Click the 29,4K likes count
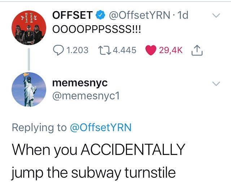The width and height of the screenshot is (231, 182). pyautogui.click(x=171, y=50)
